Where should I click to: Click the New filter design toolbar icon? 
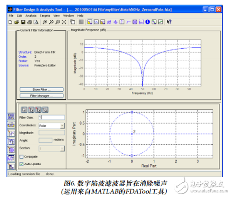tap(10, 22)
